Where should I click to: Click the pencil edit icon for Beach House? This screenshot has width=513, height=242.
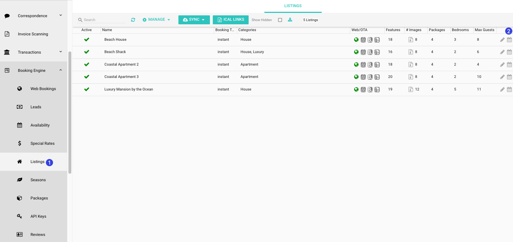(502, 40)
